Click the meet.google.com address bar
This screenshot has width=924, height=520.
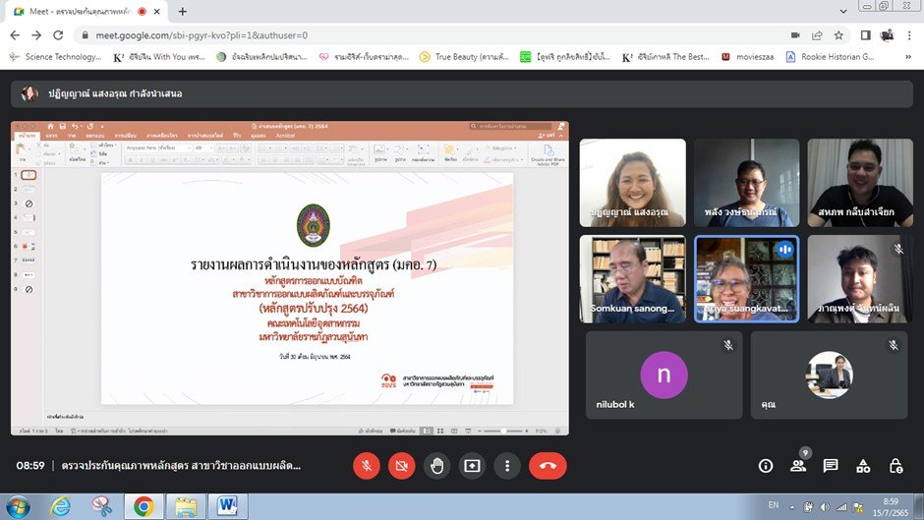click(393, 34)
